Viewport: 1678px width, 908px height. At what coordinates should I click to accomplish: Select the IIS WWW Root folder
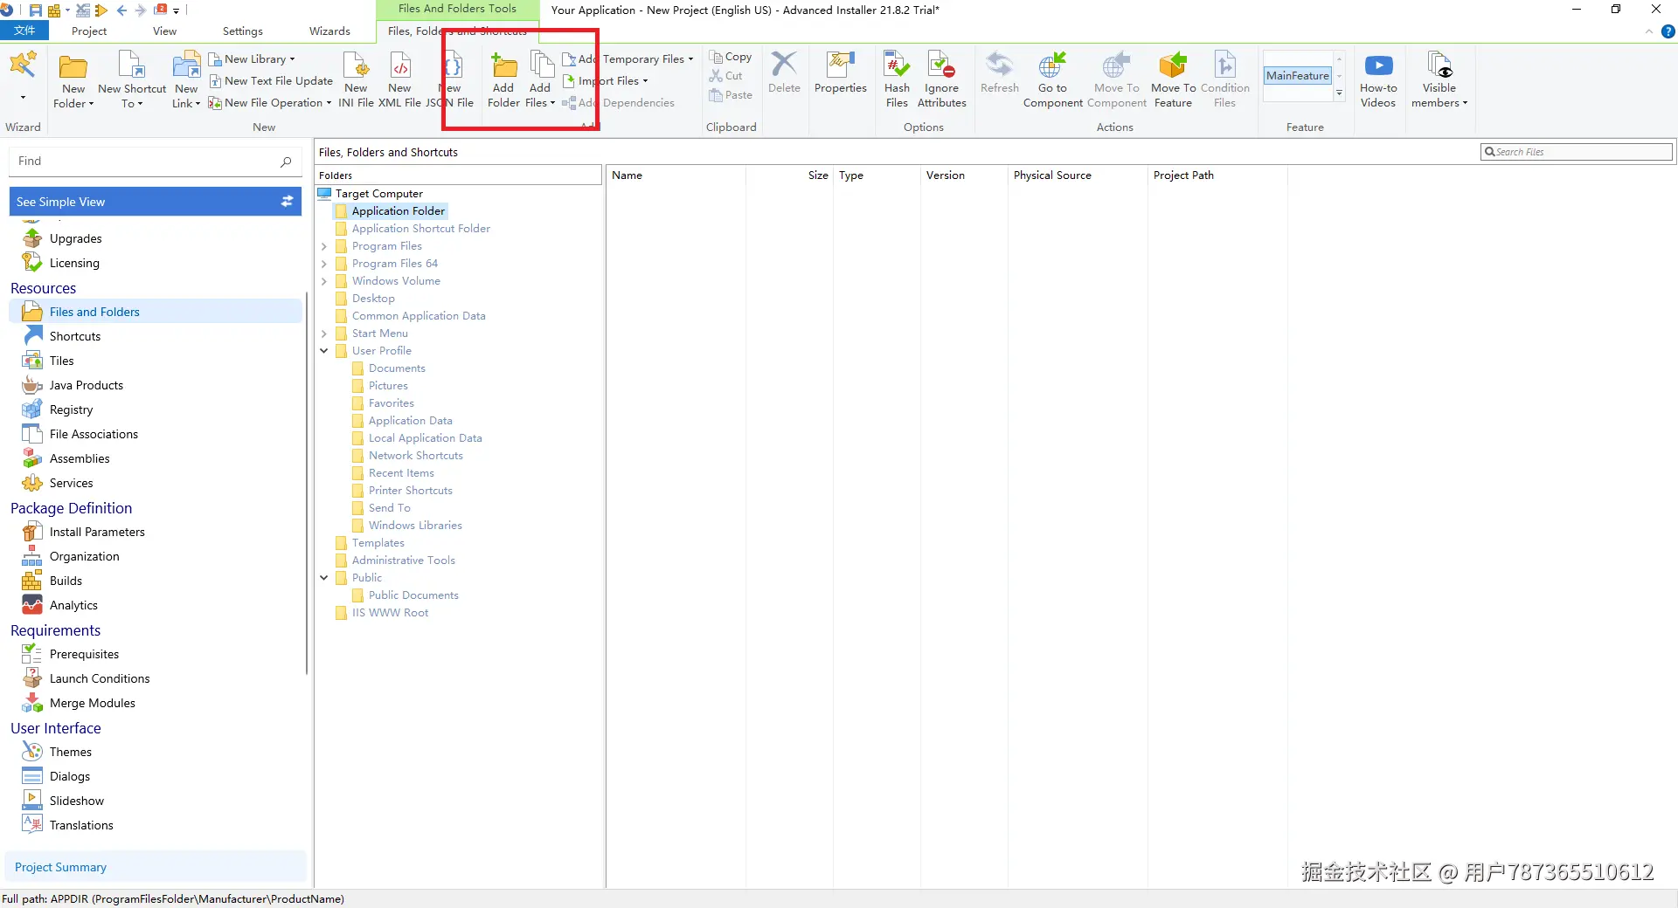390,613
